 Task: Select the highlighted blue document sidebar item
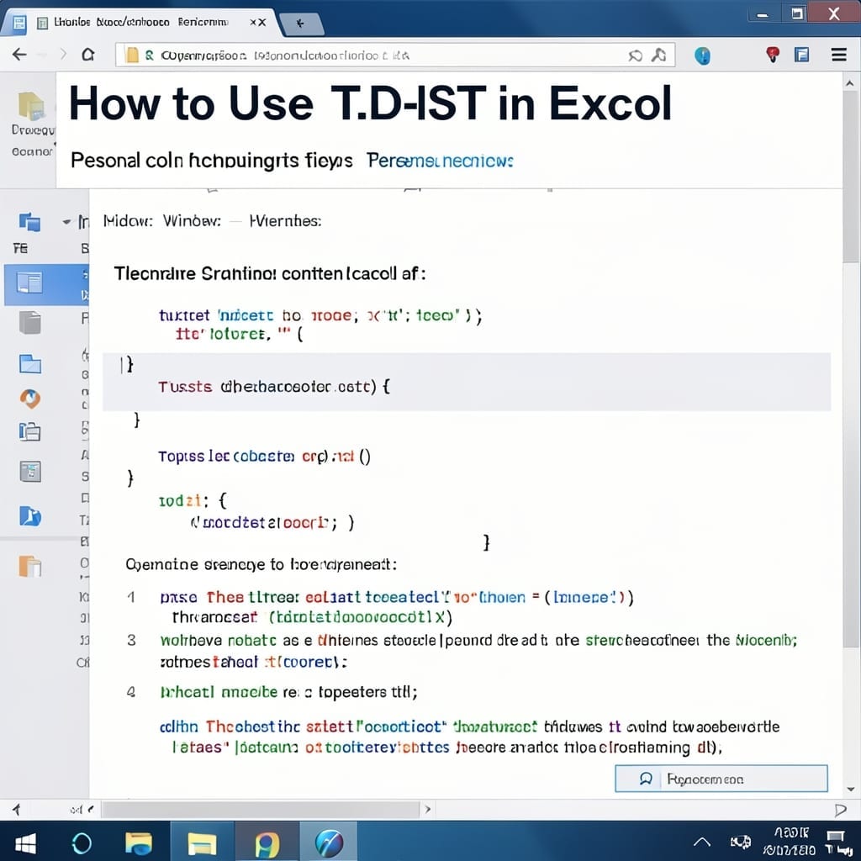(x=47, y=284)
